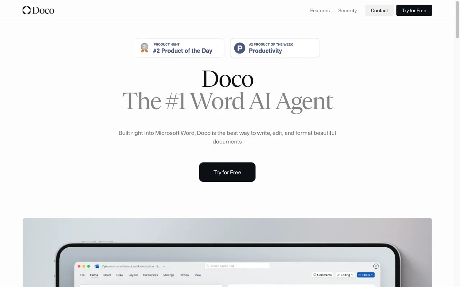The image size is (460, 287).
Task: Select the References ribbon tab
Action: (x=150, y=275)
